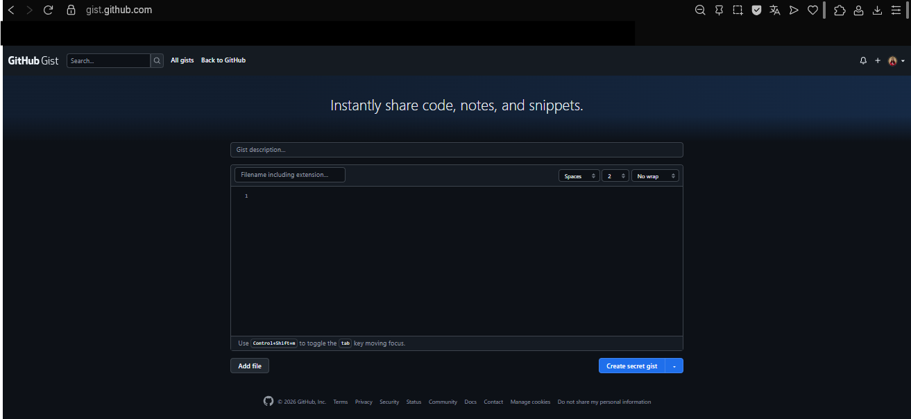
Task: Expand the arrow beside Create secret gist
Action: pyautogui.click(x=674, y=366)
